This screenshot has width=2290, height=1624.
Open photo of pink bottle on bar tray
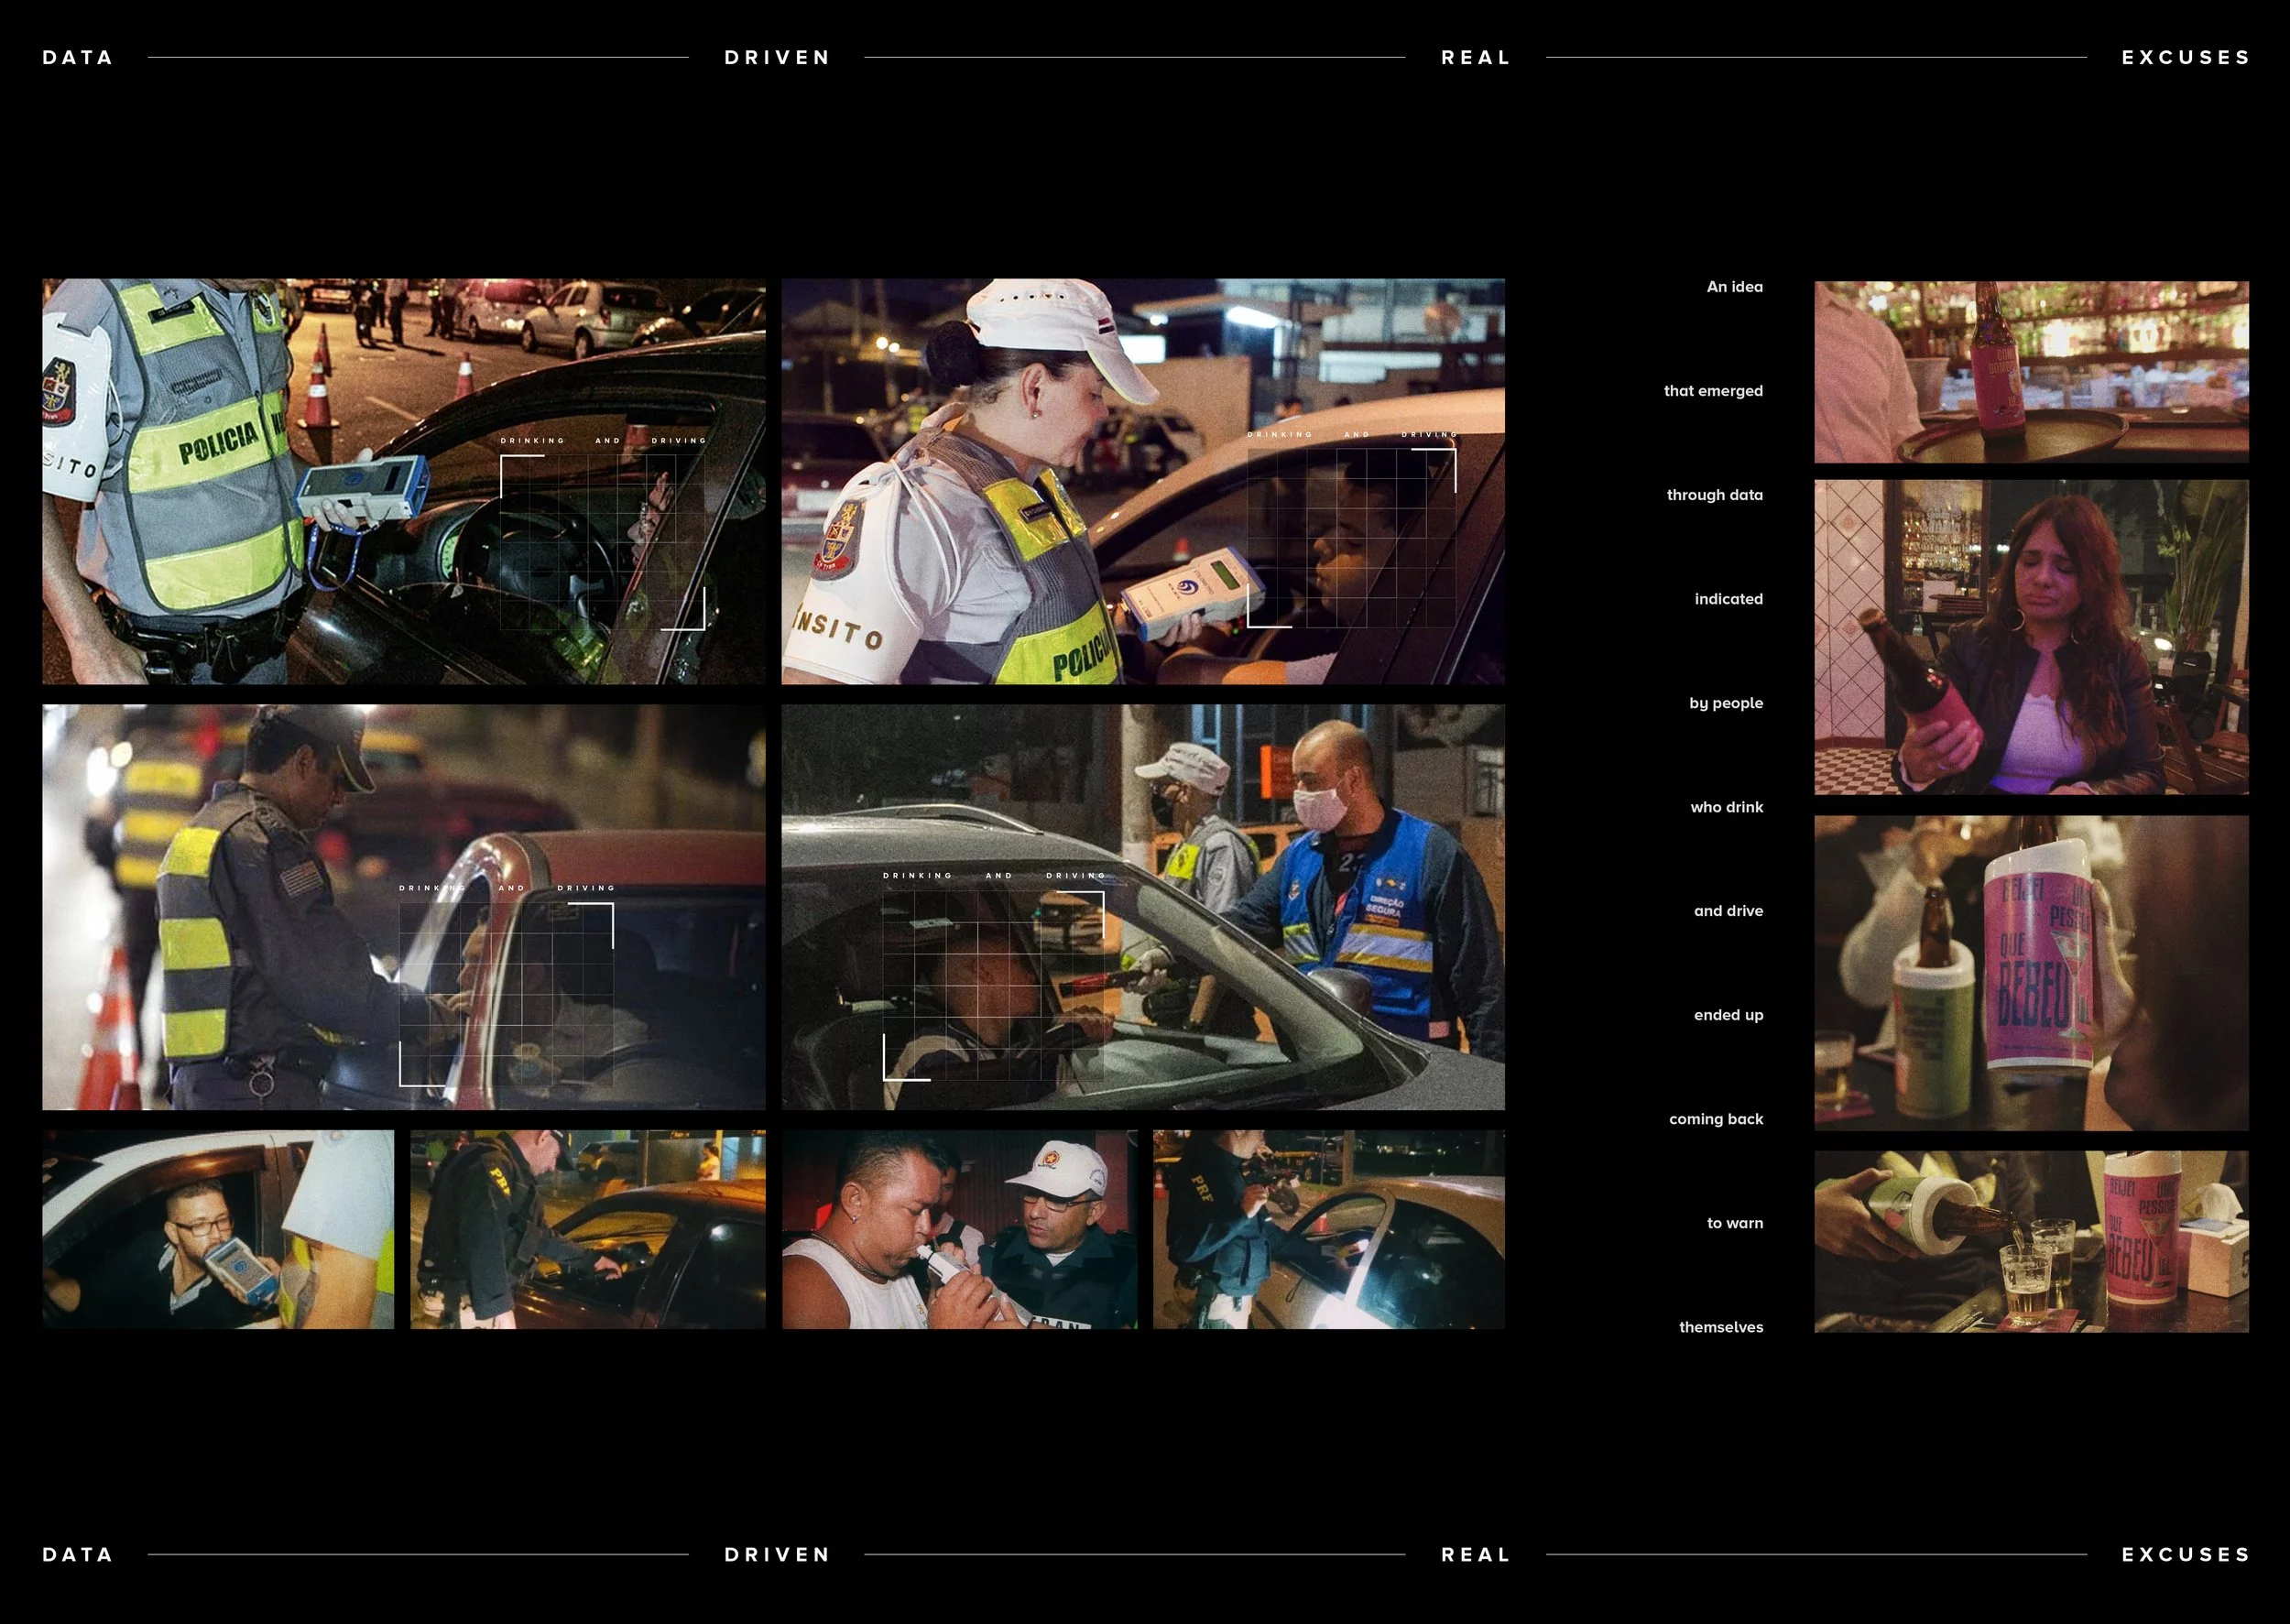point(2031,371)
